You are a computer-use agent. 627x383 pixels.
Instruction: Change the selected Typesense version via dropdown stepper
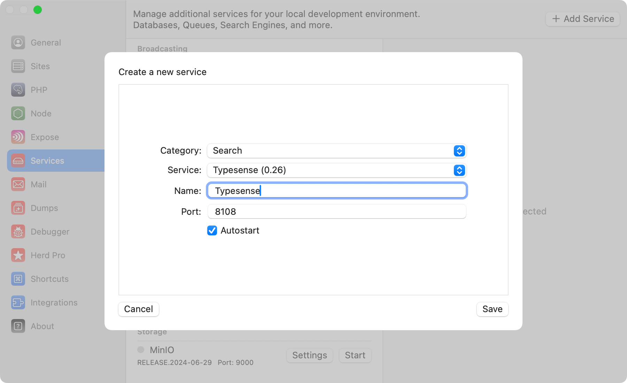click(x=459, y=170)
